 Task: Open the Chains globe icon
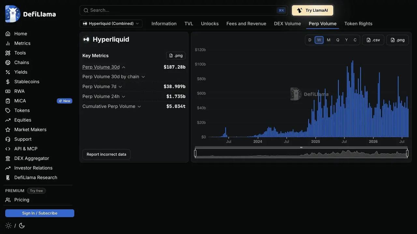(x=8, y=62)
